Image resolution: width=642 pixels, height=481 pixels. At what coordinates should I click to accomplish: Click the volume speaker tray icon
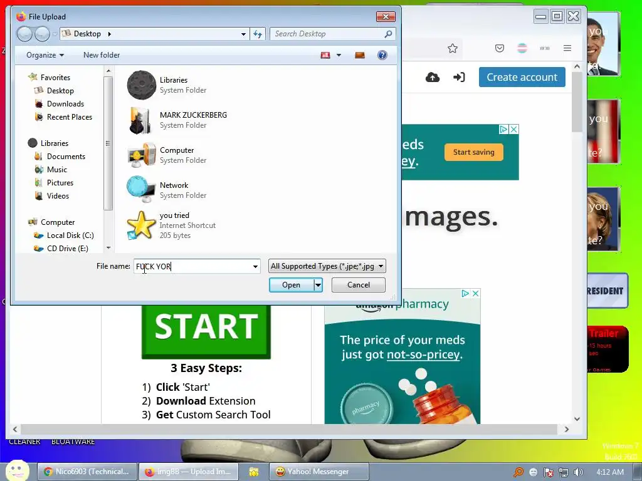pyautogui.click(x=578, y=472)
